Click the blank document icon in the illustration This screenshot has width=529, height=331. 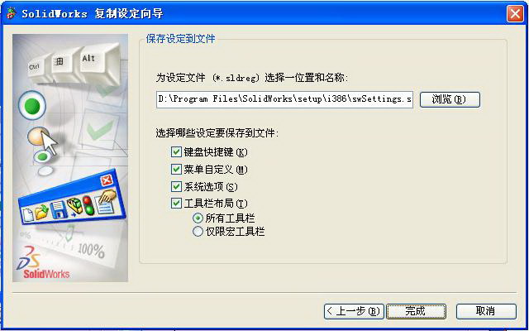click(27, 215)
